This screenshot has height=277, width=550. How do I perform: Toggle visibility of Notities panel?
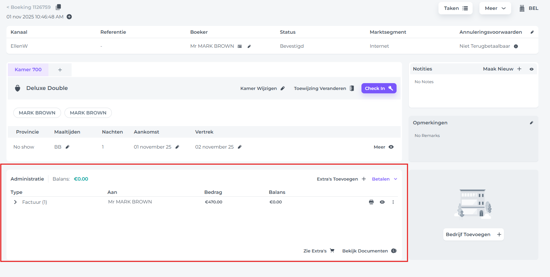coord(531,69)
